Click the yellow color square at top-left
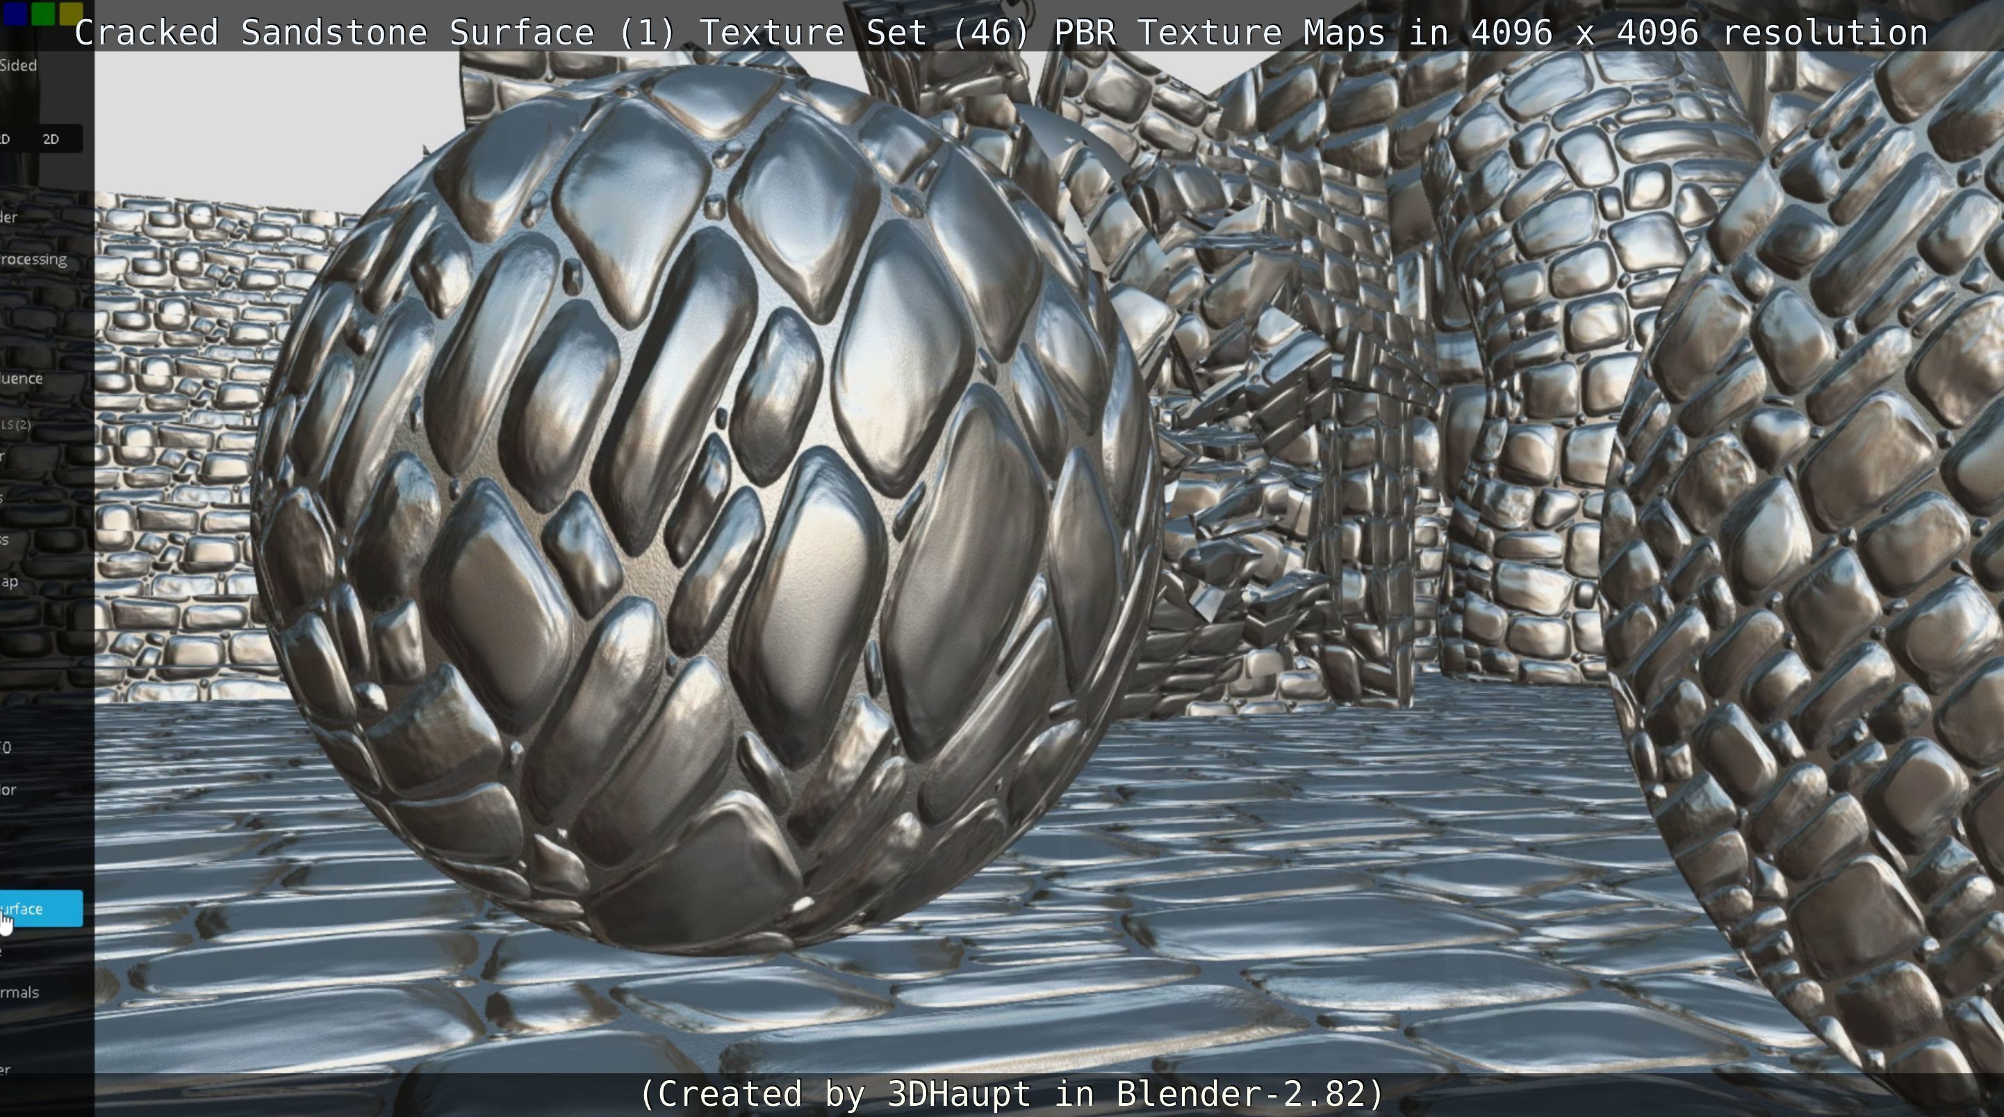This screenshot has width=2004, height=1117. tap(70, 13)
